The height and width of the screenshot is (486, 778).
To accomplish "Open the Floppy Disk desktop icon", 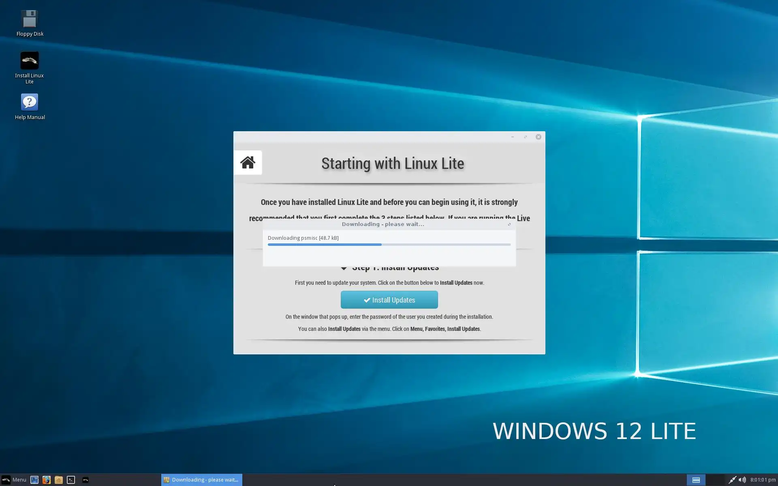I will coord(30,19).
